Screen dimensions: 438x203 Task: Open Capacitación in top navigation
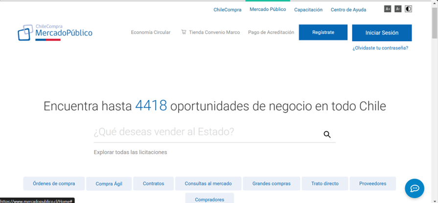(308, 10)
